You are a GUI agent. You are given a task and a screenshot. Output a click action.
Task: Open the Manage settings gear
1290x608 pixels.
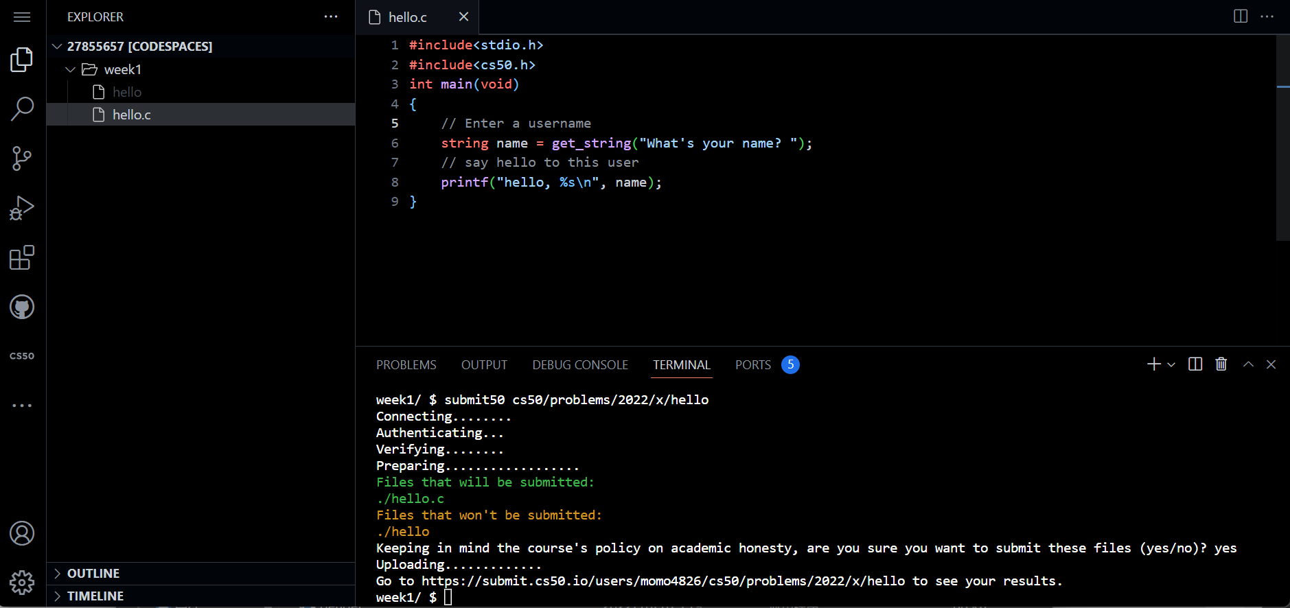22,582
